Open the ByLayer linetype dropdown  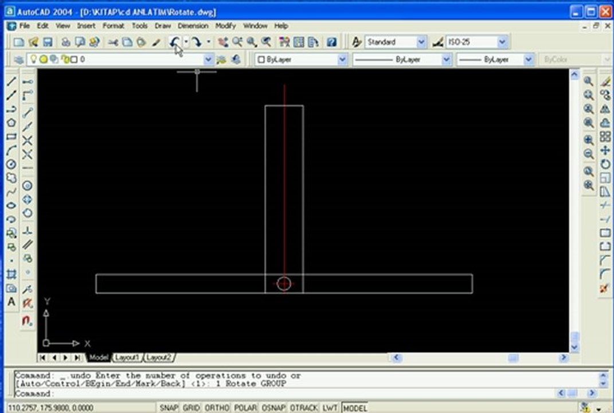point(446,60)
